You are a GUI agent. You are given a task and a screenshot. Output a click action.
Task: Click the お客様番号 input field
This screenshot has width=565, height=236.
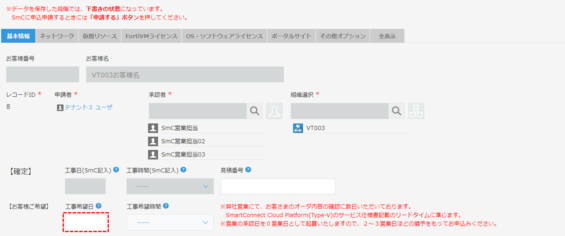(43, 75)
